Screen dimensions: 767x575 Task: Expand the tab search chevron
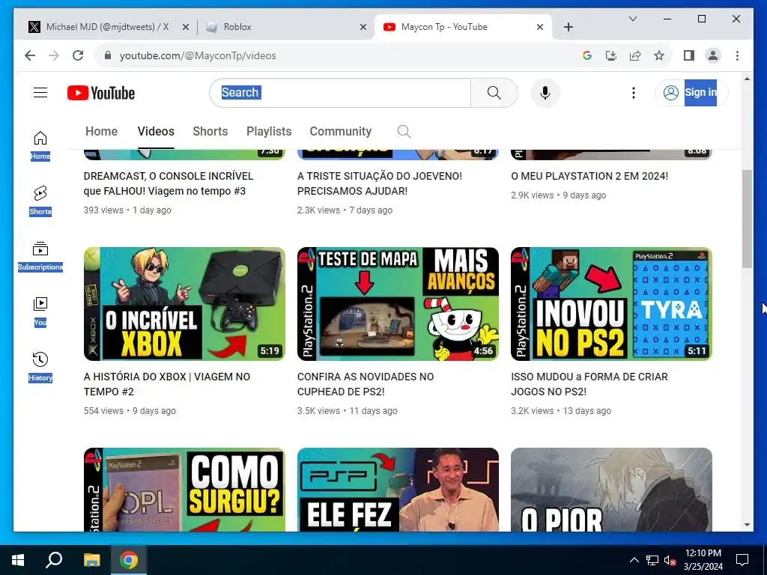click(x=632, y=19)
